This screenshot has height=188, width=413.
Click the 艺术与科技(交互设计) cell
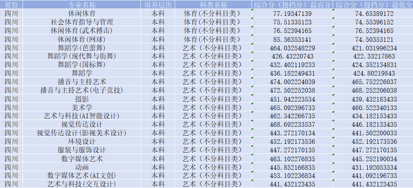[82, 184]
